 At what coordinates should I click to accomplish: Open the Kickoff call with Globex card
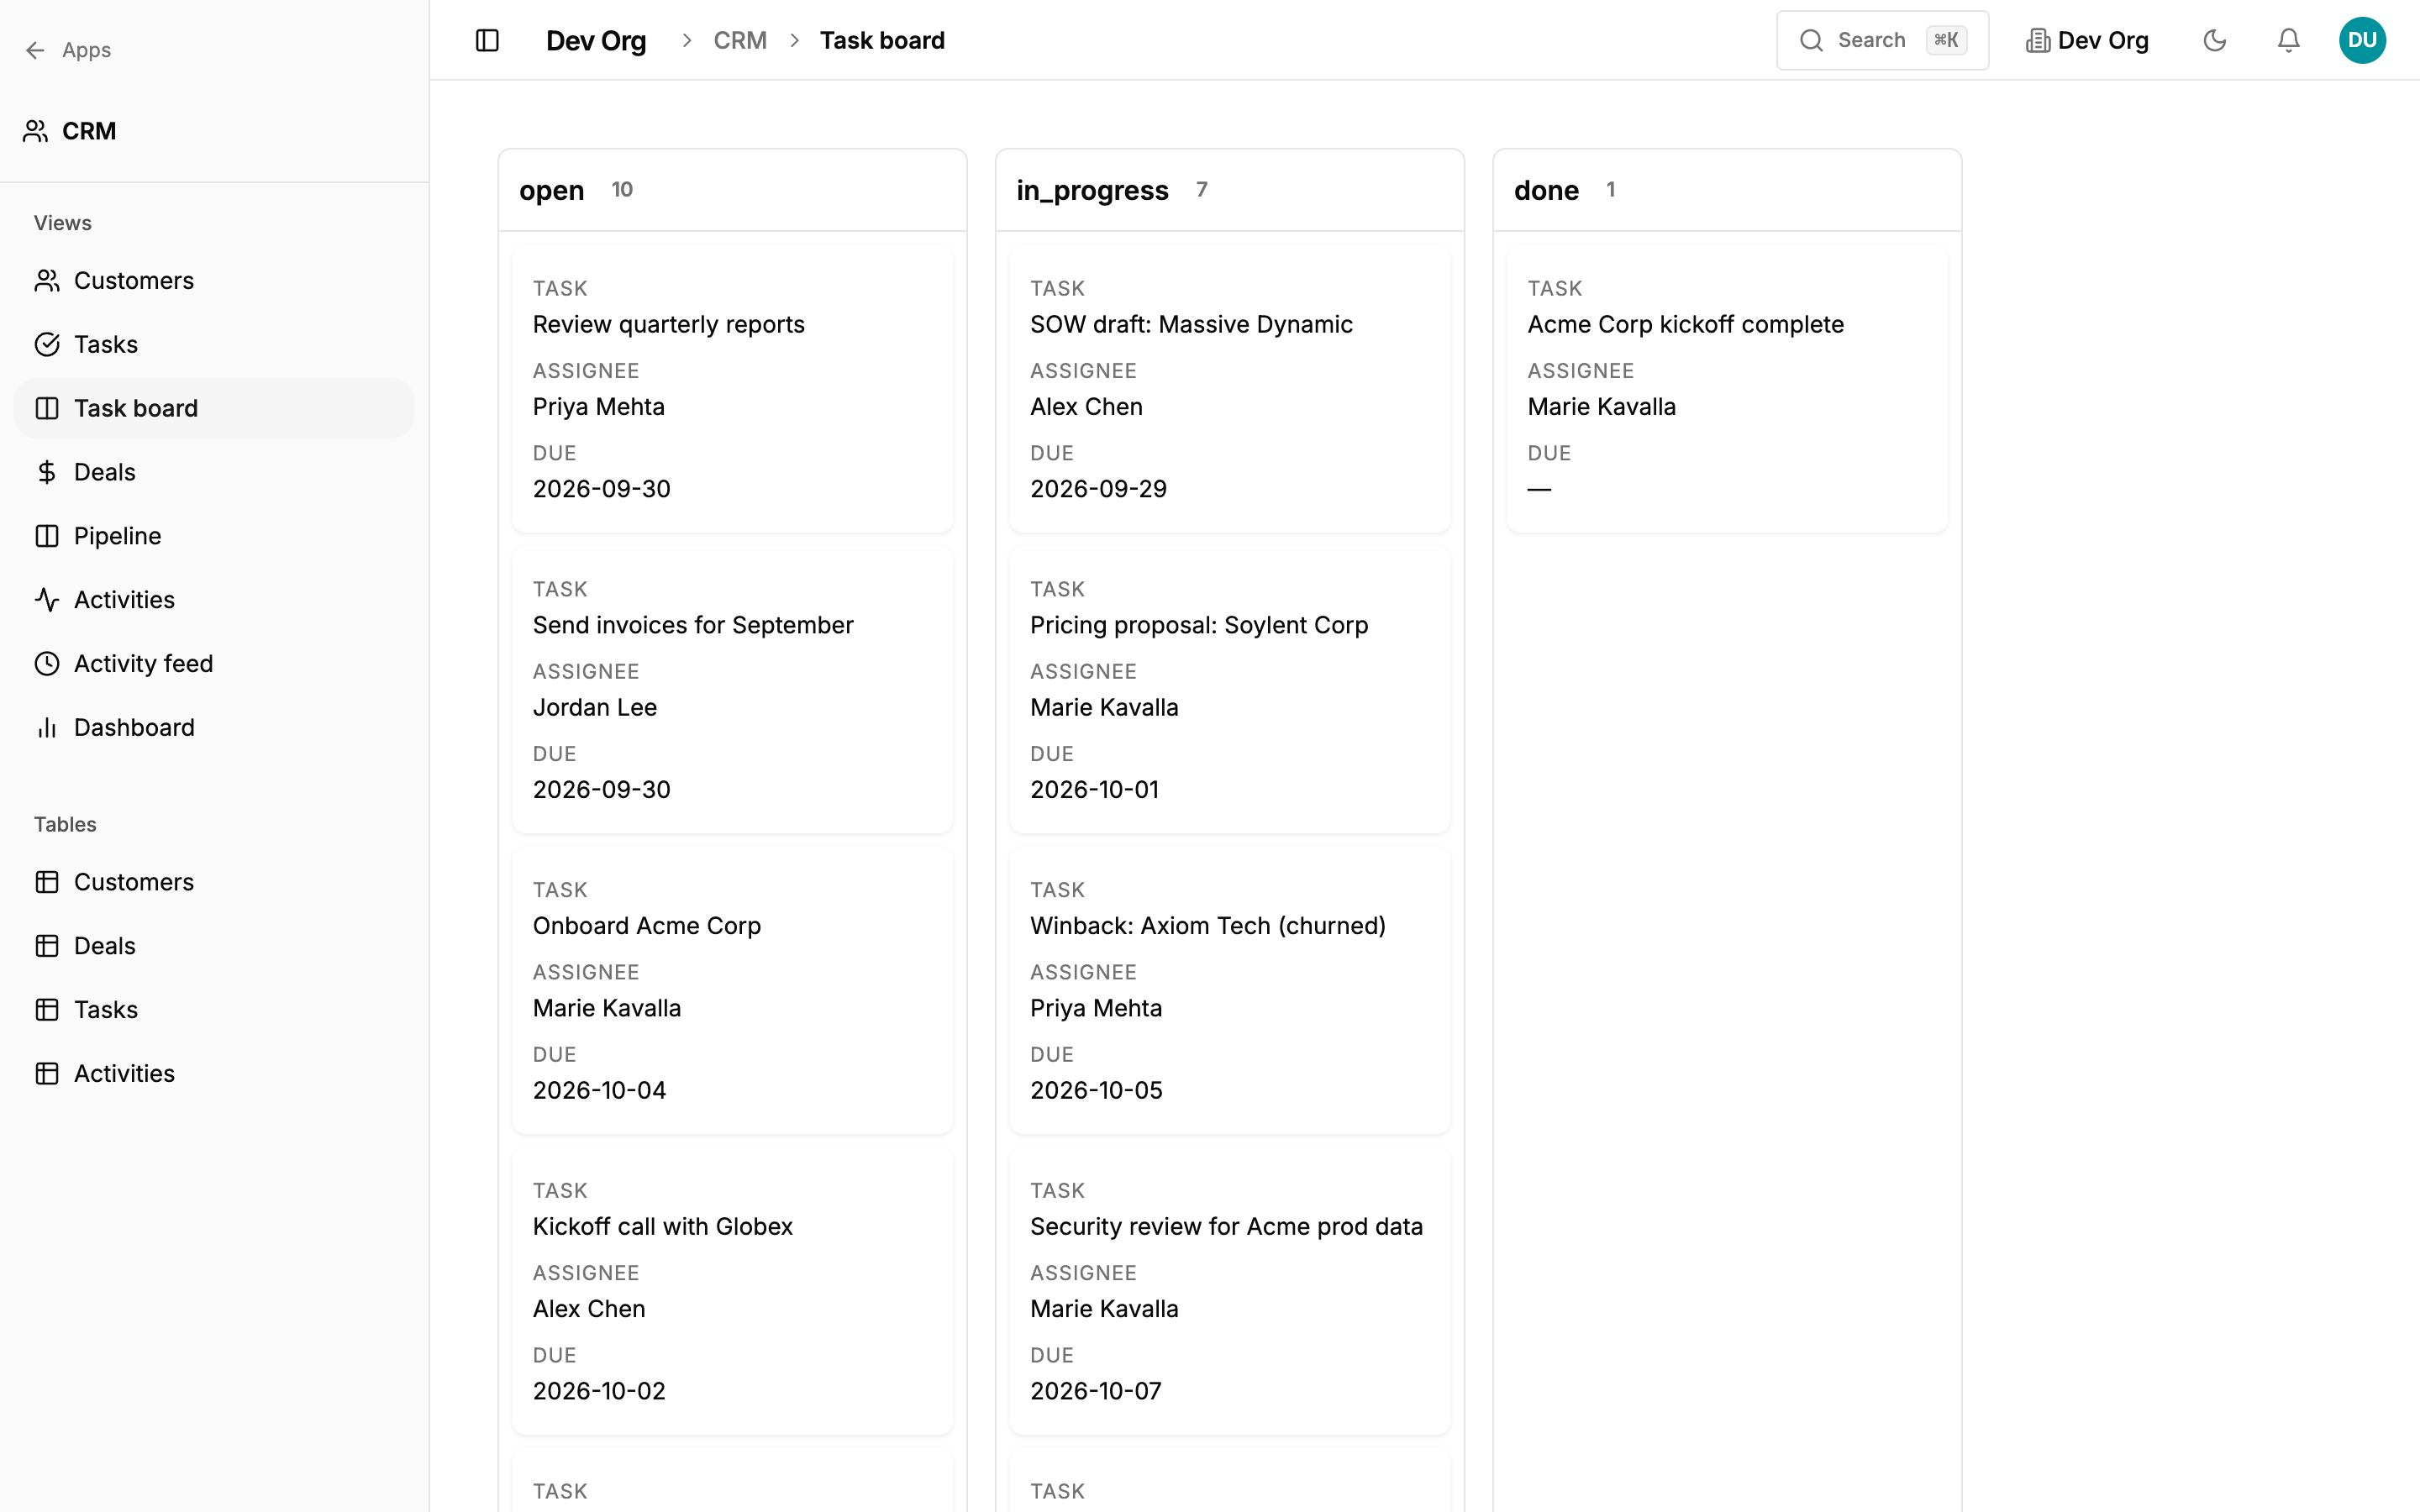click(x=732, y=1292)
